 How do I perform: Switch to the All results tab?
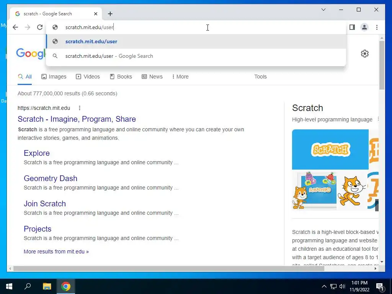(25, 77)
